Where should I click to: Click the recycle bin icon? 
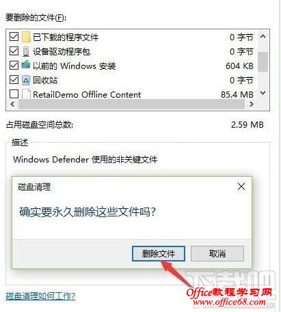[26, 80]
